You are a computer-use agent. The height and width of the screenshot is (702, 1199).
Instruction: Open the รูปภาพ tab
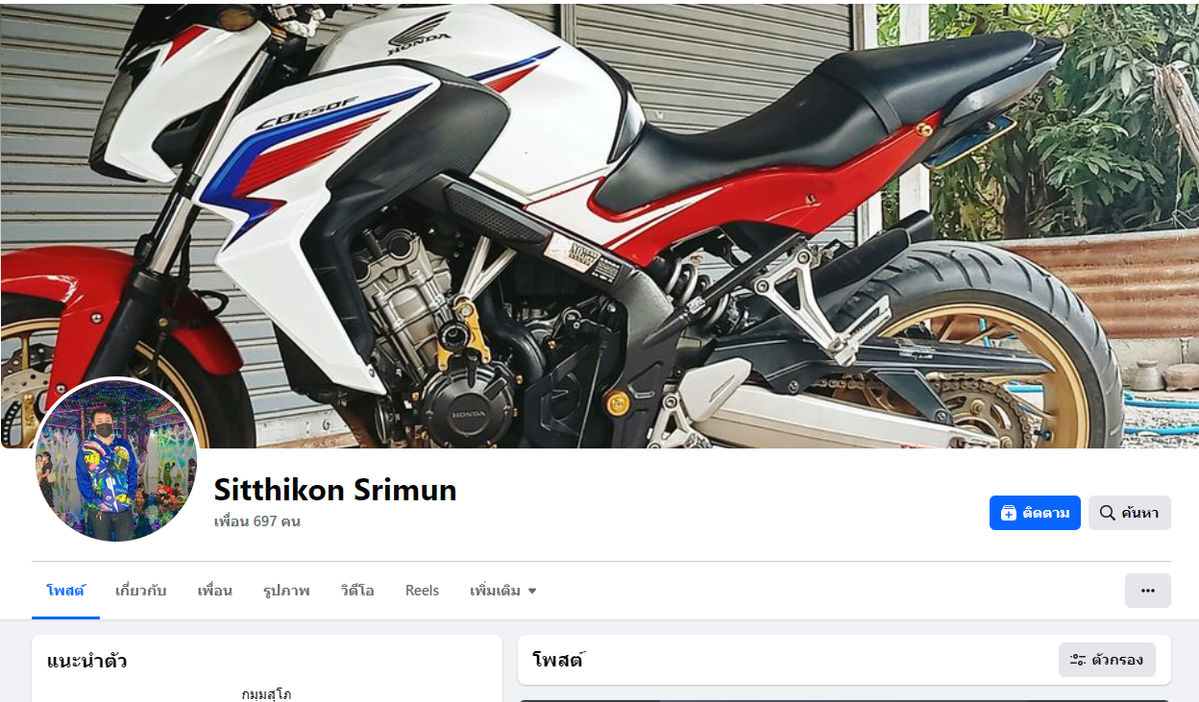pyautogui.click(x=286, y=591)
